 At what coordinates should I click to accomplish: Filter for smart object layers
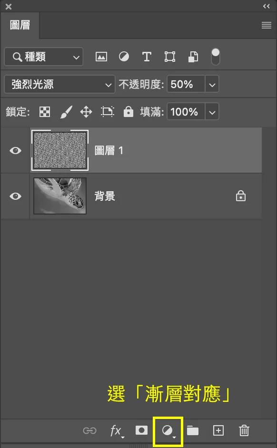click(193, 57)
